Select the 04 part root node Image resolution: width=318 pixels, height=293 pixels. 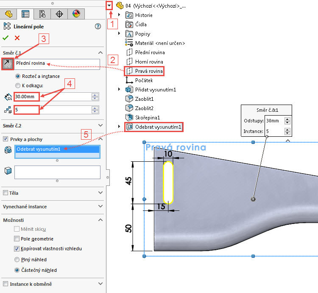151,6
